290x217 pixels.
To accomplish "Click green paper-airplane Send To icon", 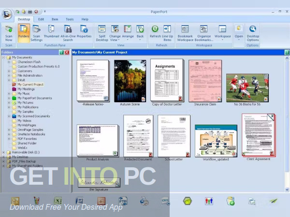I will pos(274,201).
